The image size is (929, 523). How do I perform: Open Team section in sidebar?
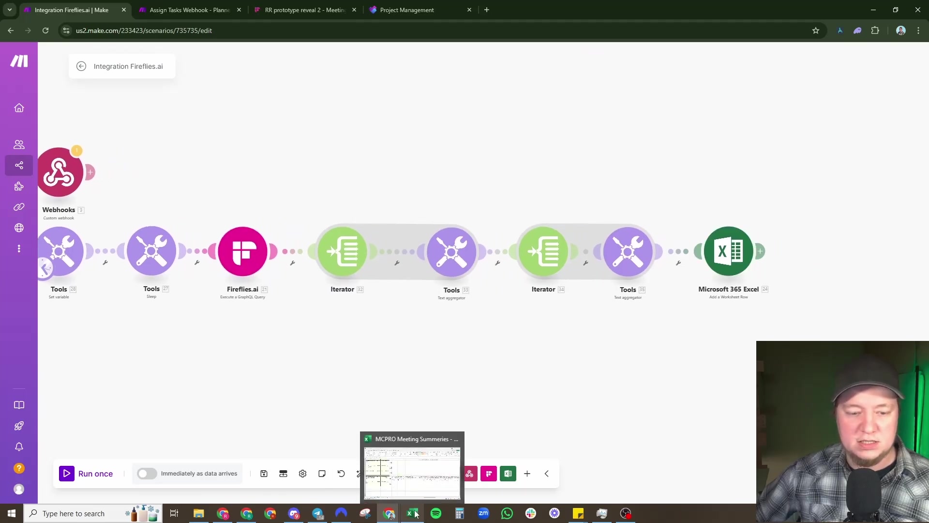click(x=19, y=144)
